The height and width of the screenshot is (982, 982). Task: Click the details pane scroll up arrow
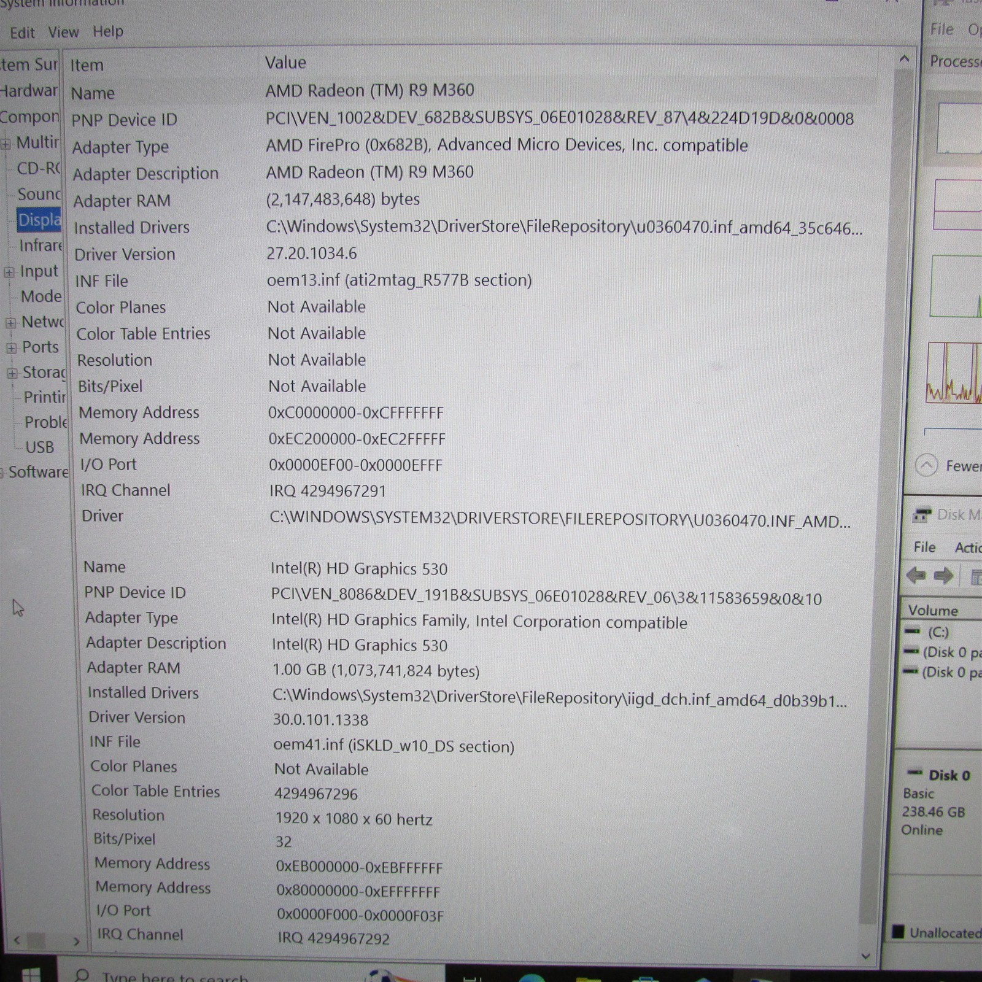(903, 59)
